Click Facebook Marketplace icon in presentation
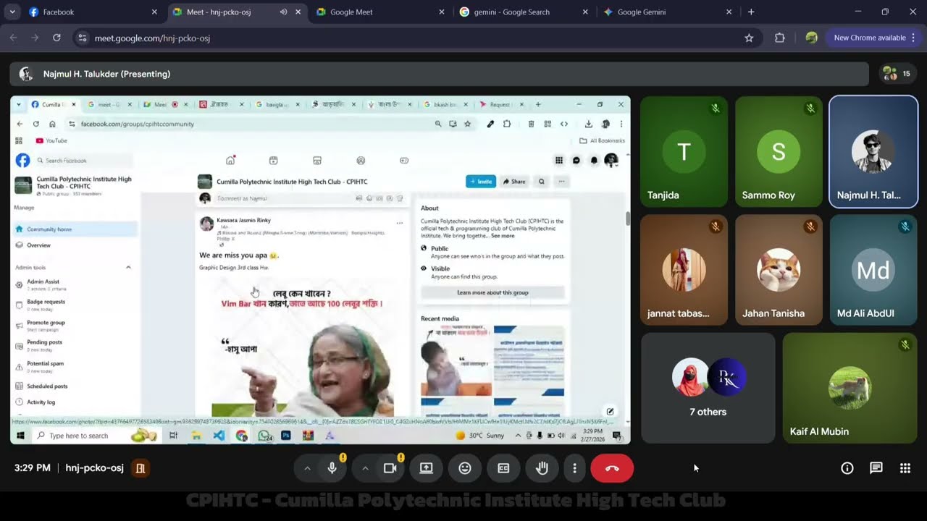This screenshot has height=521, width=927. point(316,161)
